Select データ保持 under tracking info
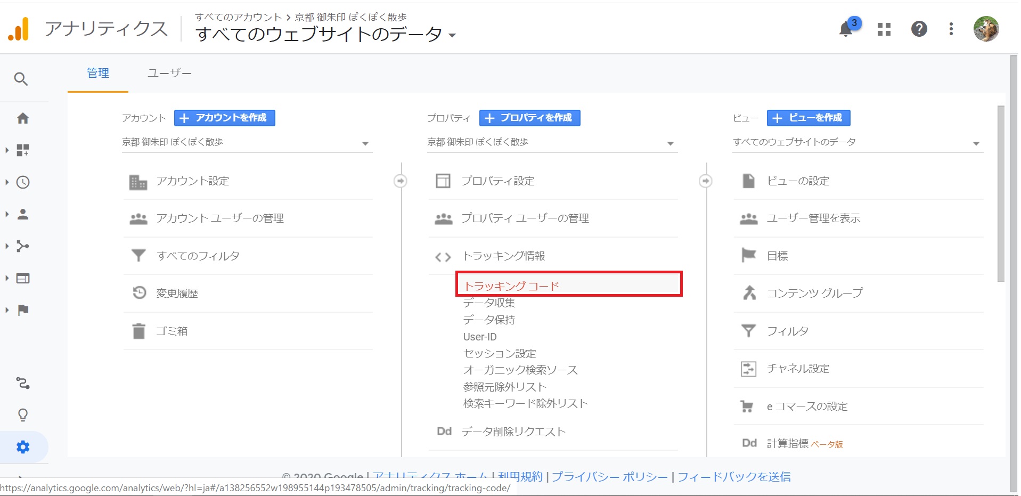The image size is (1021, 496). point(489,320)
